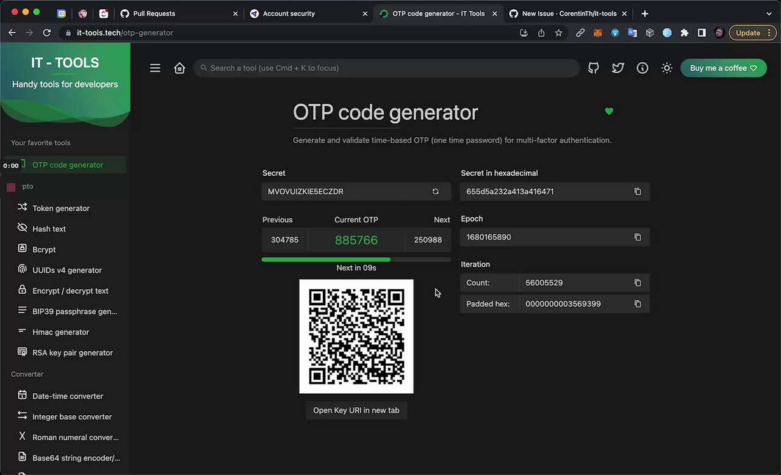781x475 pixels.
Task: Open the Chrome profile avatar
Action: point(719,33)
